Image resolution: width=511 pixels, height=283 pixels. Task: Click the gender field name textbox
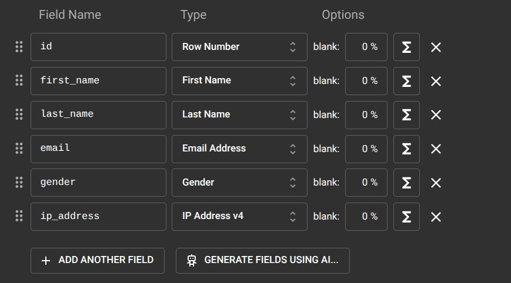[x=98, y=183]
